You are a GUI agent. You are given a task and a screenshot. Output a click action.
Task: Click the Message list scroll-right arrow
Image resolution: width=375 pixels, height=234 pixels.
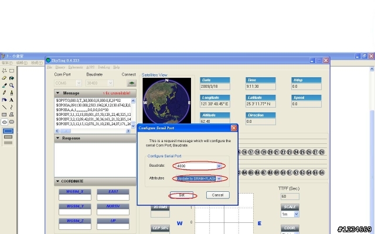pos(128,131)
